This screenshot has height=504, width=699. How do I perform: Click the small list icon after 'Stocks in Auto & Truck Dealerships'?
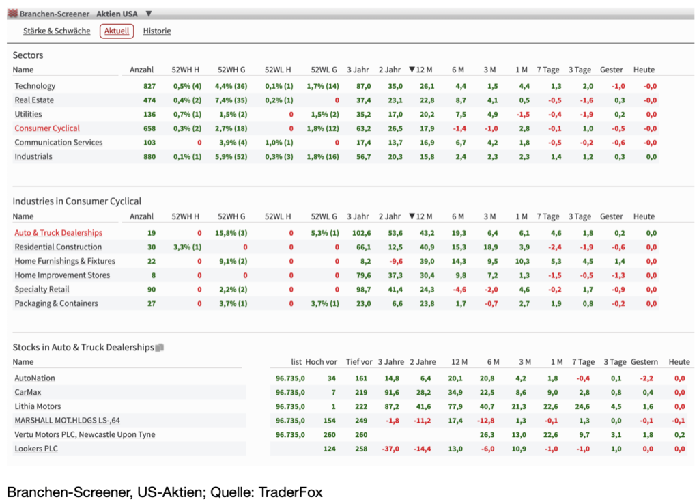(x=160, y=348)
